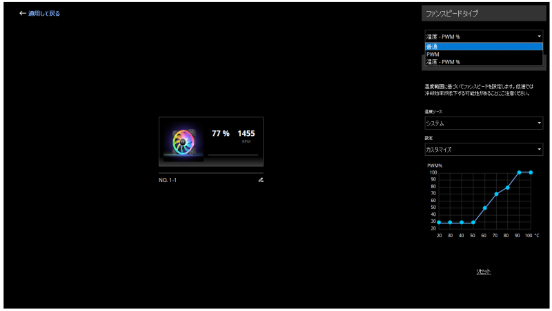Viewport: 552px width, 311px height.
Task: Click the 適用して戻る text link
Action: click(44, 13)
